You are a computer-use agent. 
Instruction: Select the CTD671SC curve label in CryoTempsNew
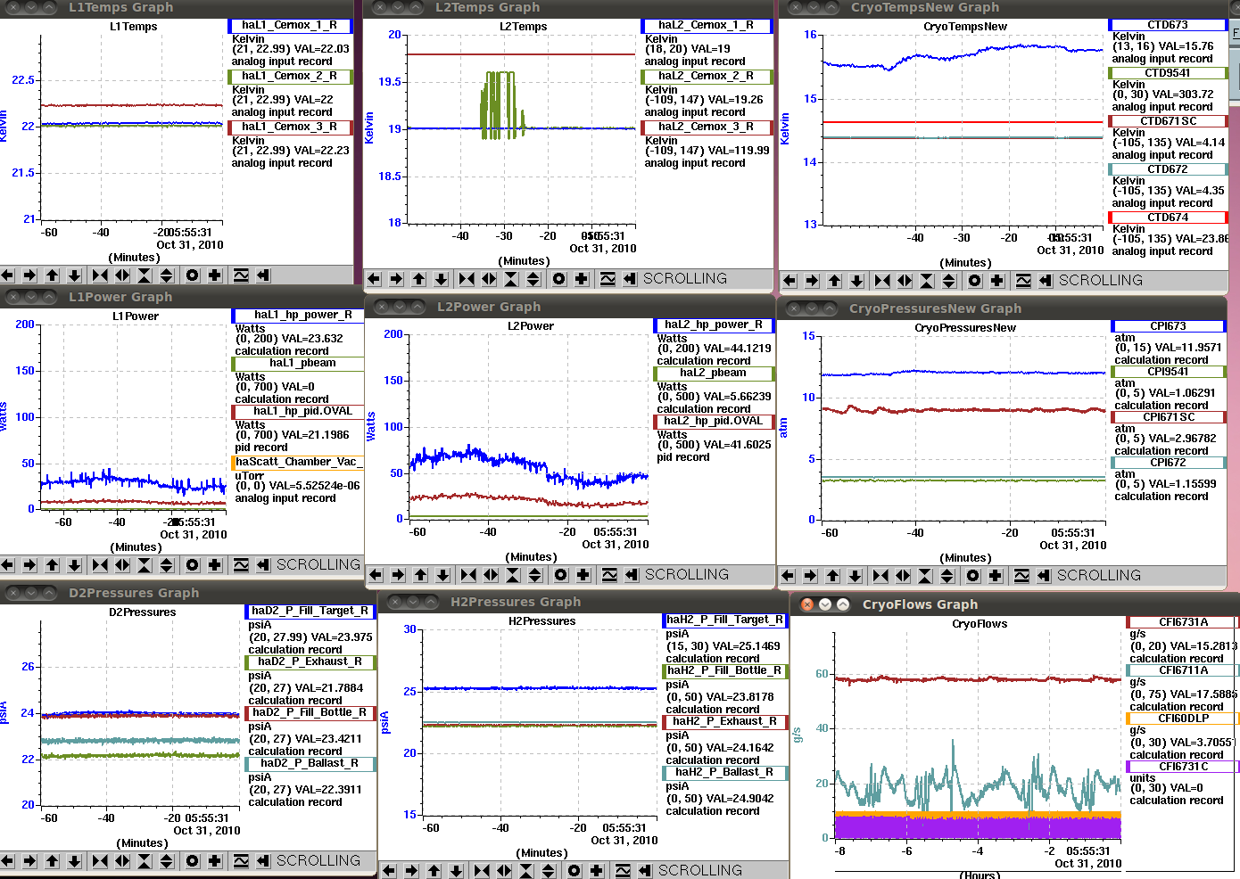(x=1169, y=121)
